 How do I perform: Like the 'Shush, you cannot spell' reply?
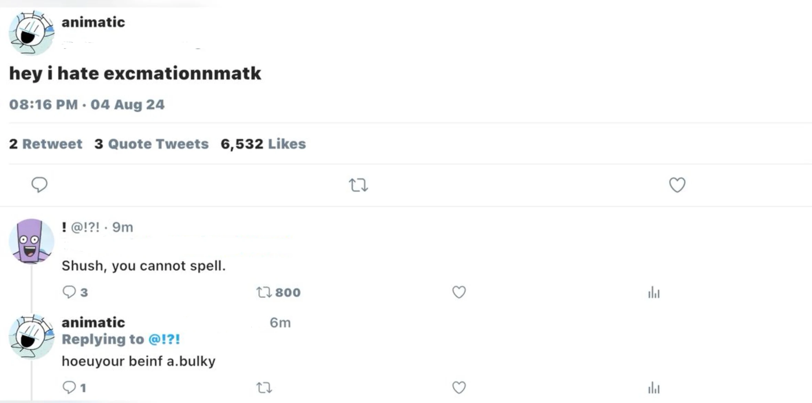tap(459, 292)
